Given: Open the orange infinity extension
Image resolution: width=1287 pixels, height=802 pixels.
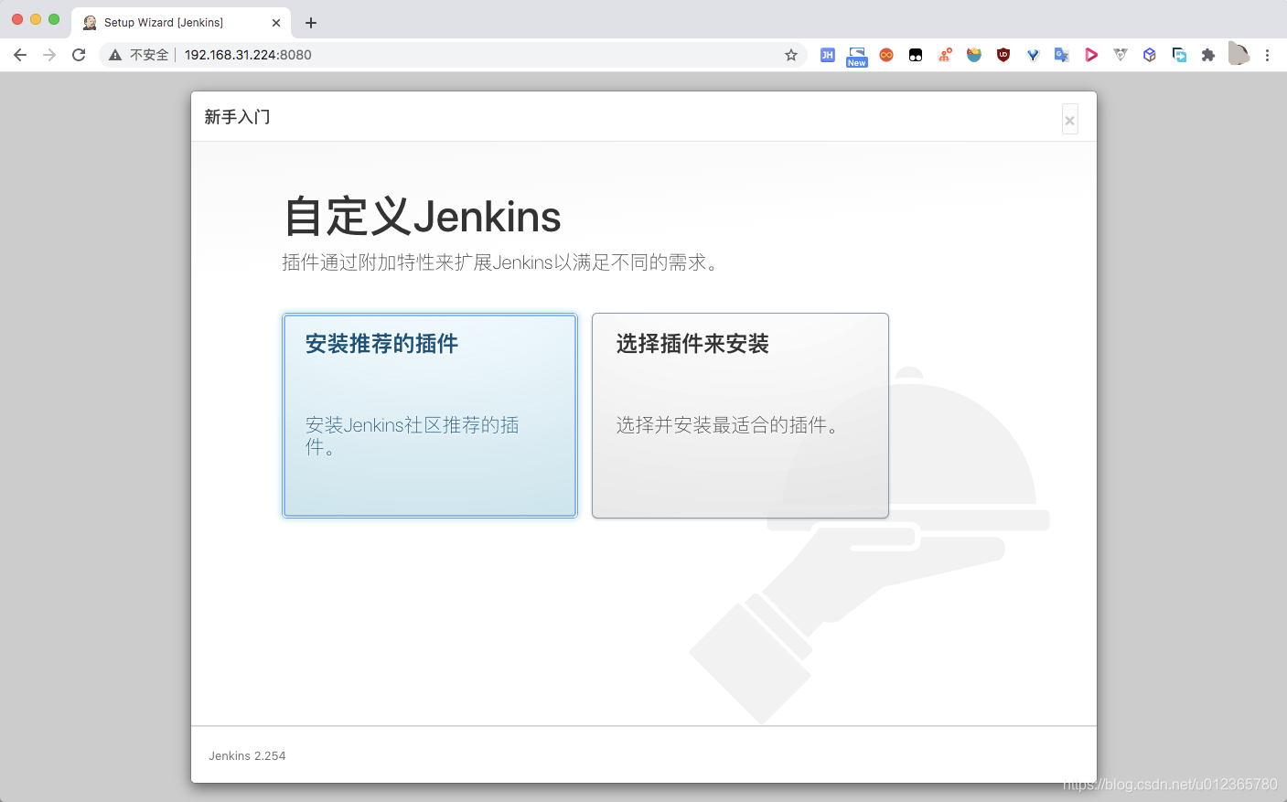Looking at the screenshot, I should pyautogui.click(x=886, y=55).
